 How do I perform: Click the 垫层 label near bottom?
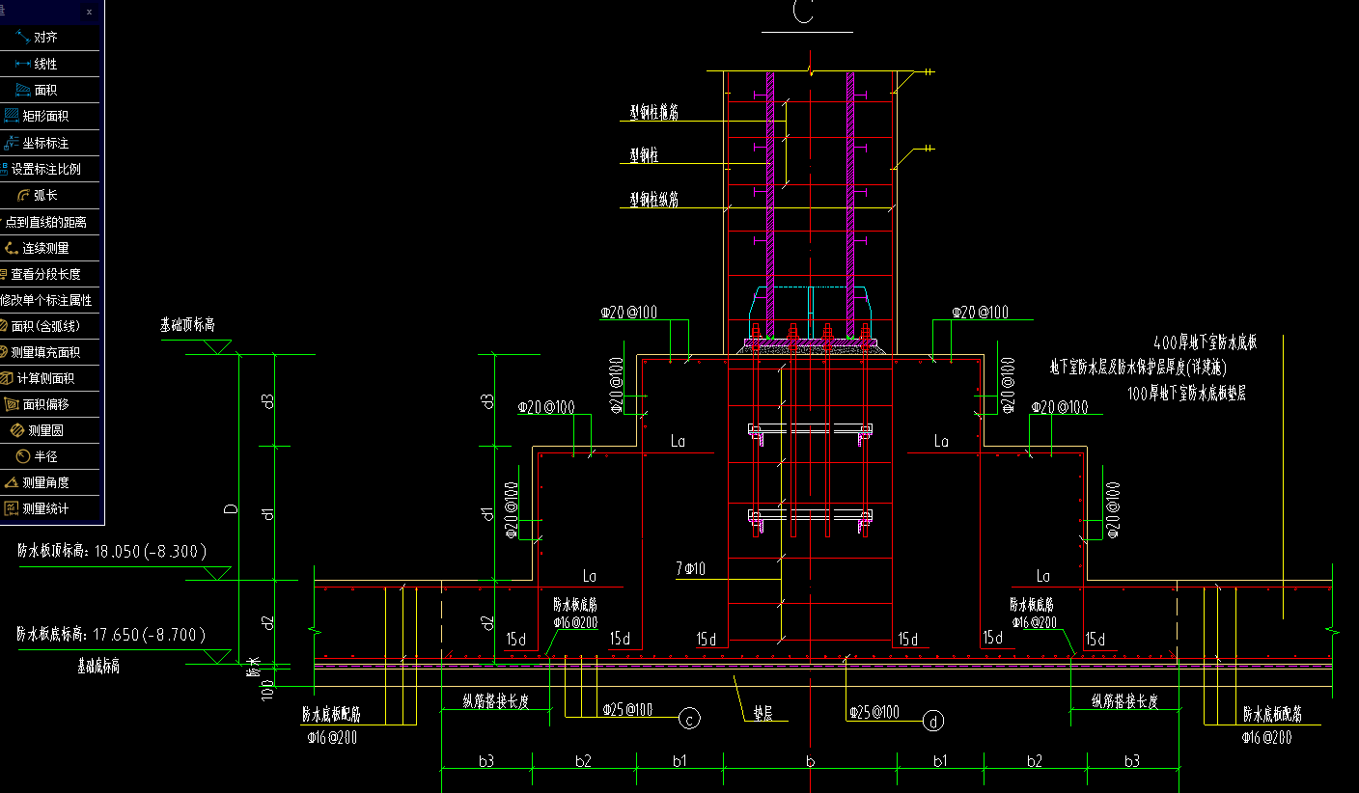tap(763, 716)
